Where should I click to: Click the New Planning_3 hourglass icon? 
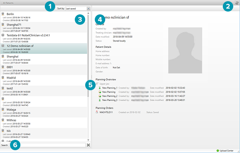pos(100,100)
